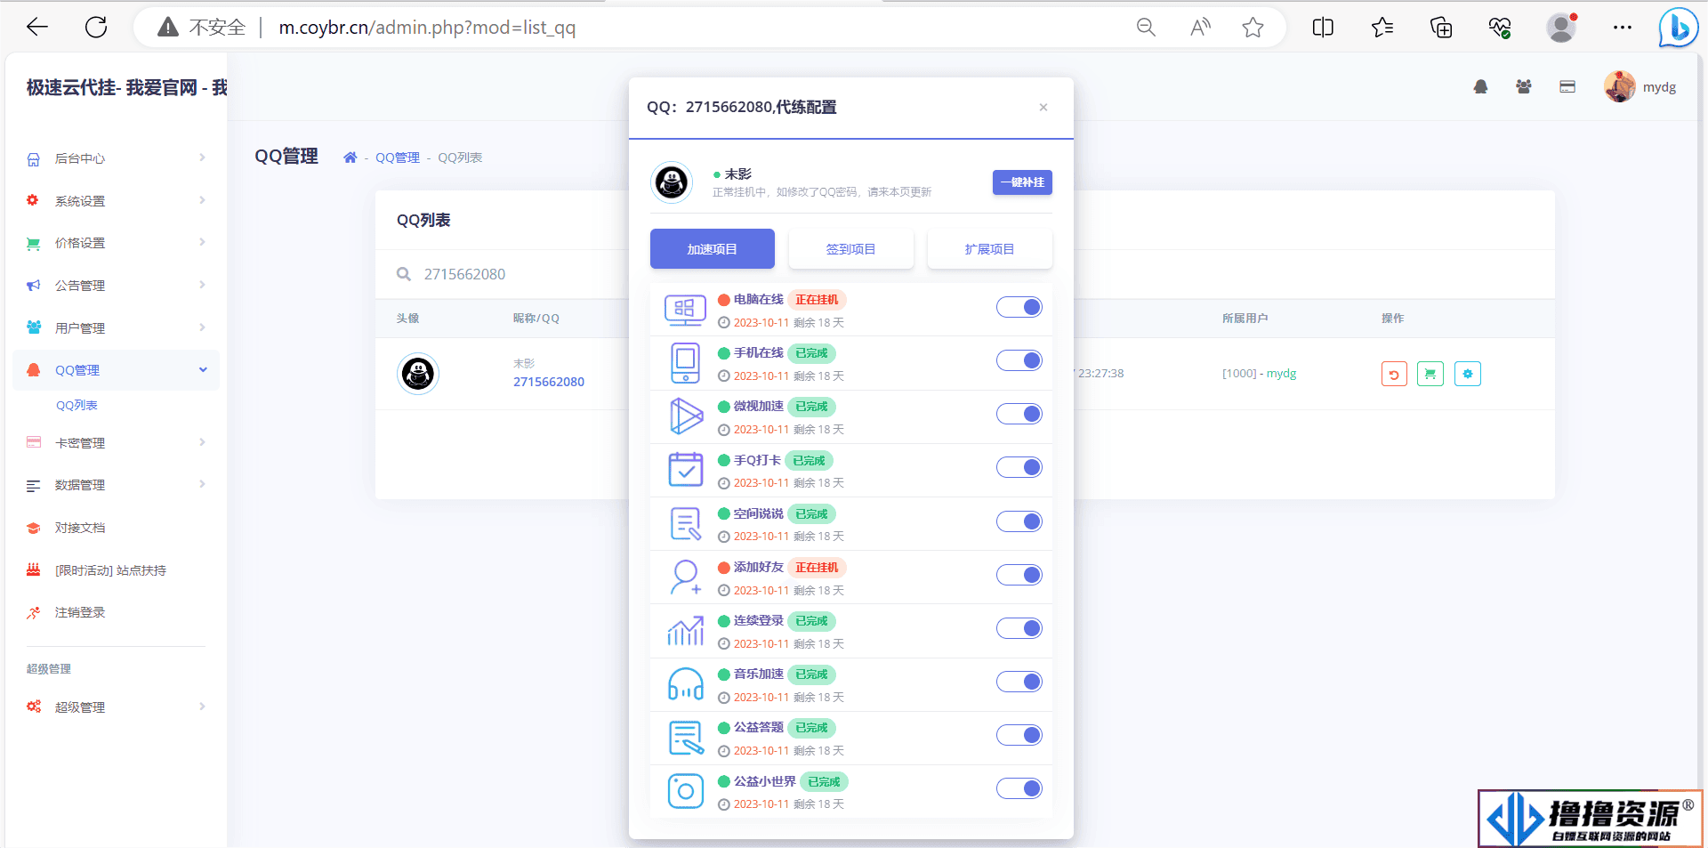Open the collections icon
This screenshot has height=848, width=1708.
[x=1441, y=28]
